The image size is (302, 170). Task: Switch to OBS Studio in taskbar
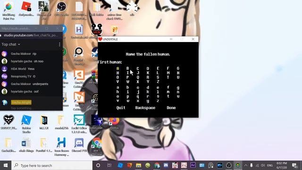[x=228, y=165]
